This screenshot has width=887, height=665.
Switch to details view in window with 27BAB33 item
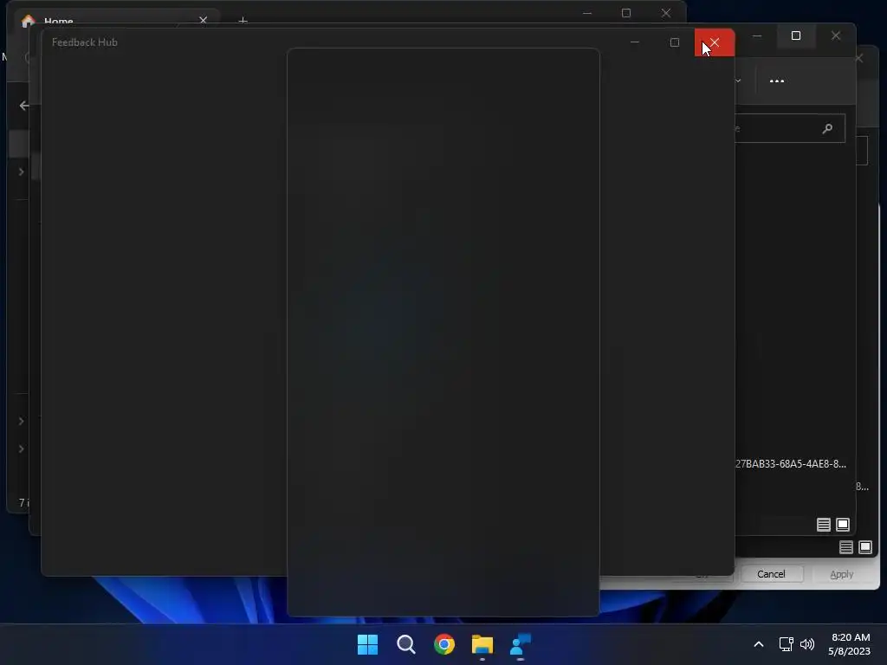click(x=824, y=525)
